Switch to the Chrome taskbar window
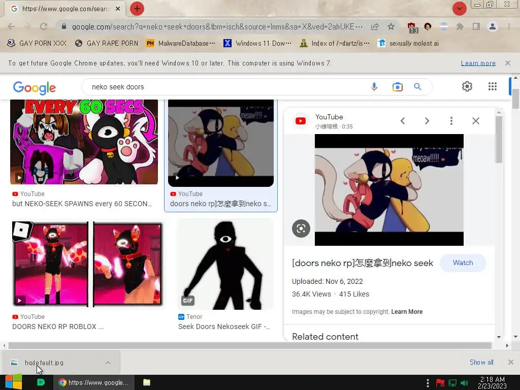This screenshot has width=520, height=390. pyautogui.click(x=93, y=382)
